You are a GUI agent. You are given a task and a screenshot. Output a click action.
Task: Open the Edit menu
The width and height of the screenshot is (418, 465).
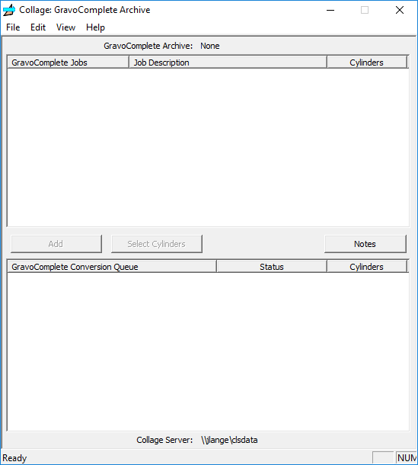38,27
